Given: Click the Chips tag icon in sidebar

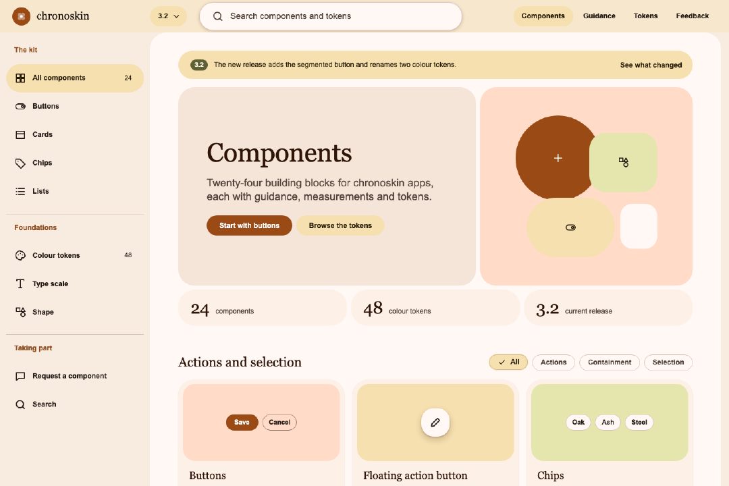Looking at the screenshot, I should (x=20, y=163).
